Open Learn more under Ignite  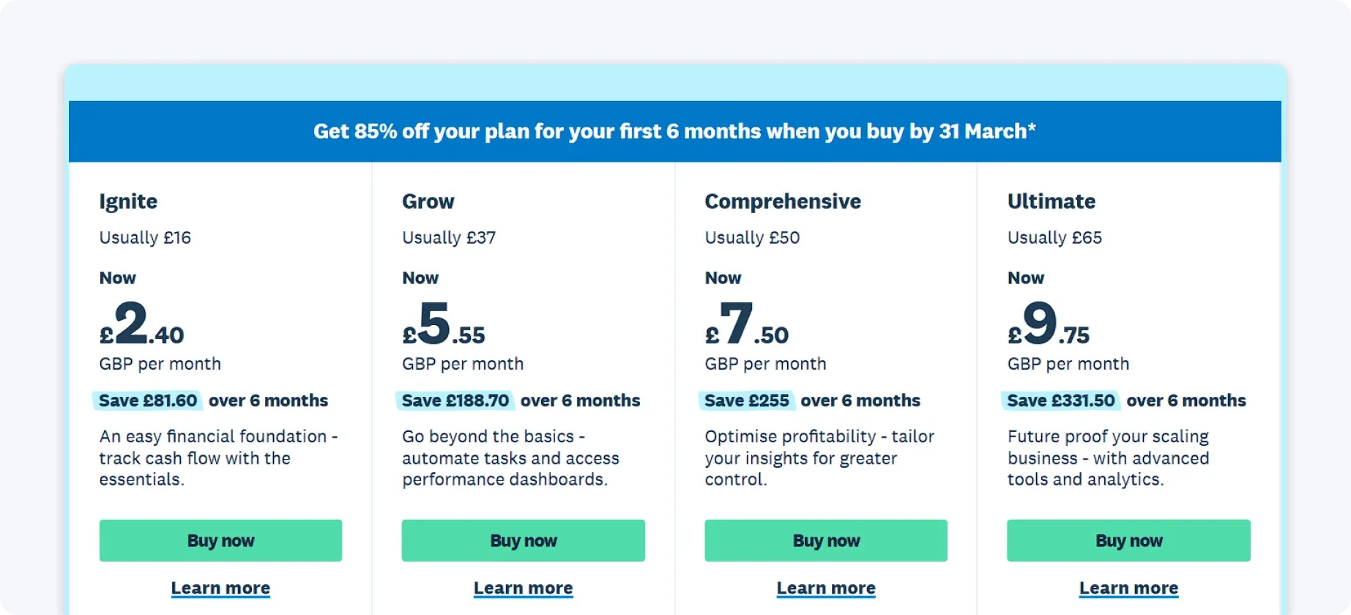(x=220, y=588)
